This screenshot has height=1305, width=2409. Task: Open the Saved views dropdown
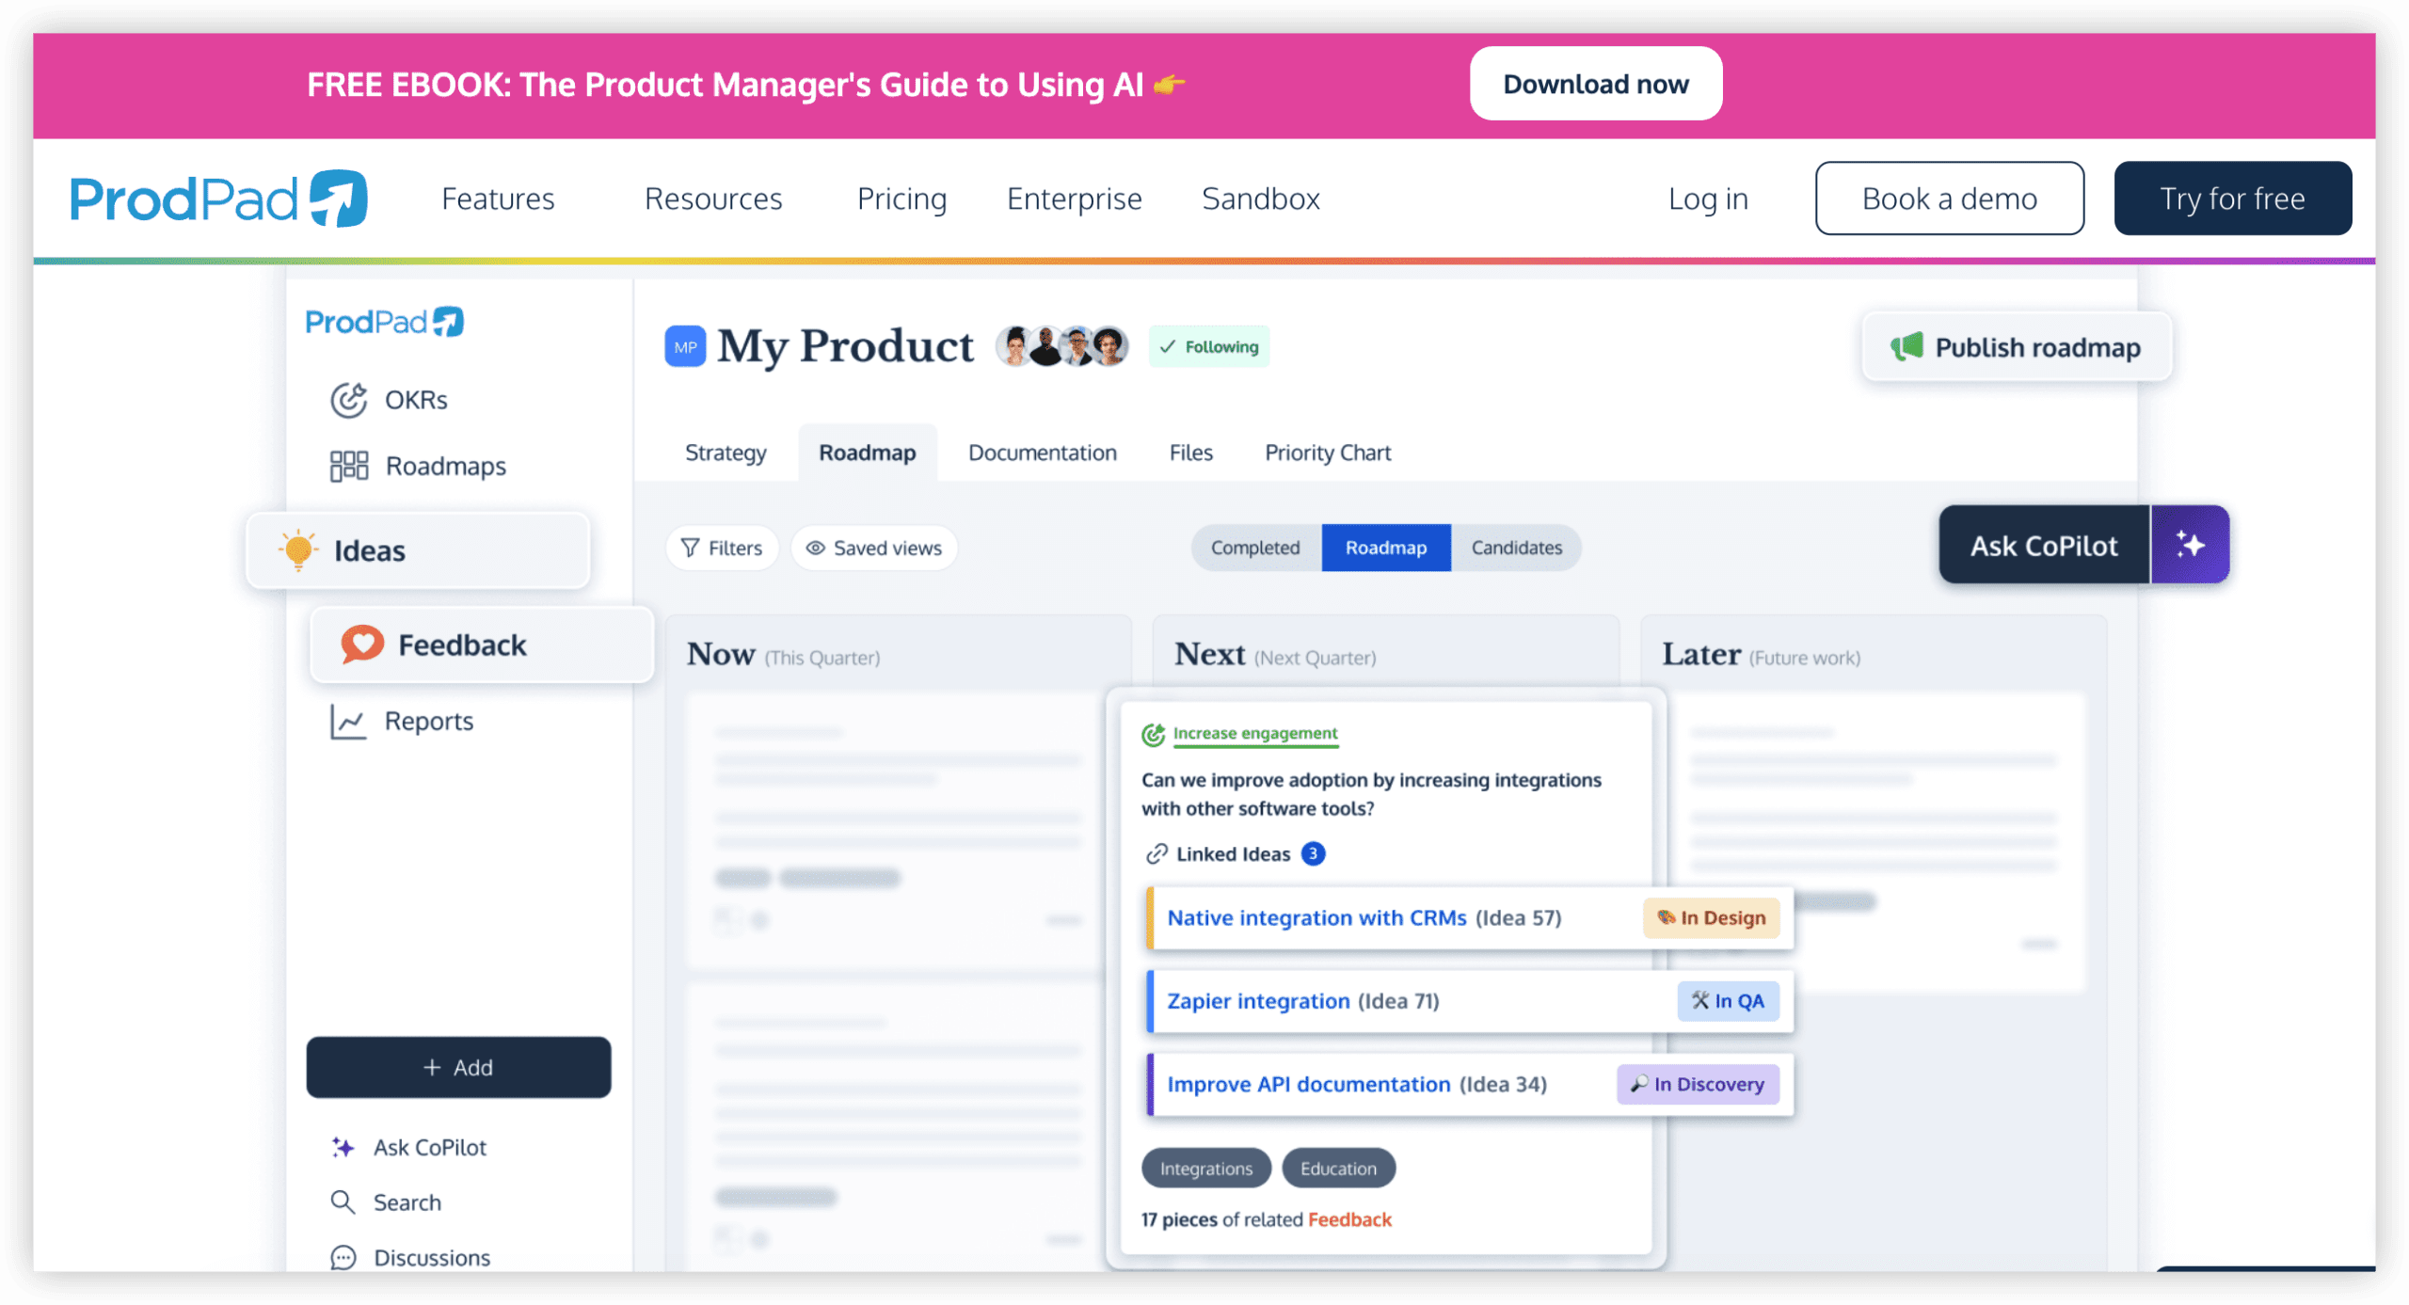(x=874, y=548)
